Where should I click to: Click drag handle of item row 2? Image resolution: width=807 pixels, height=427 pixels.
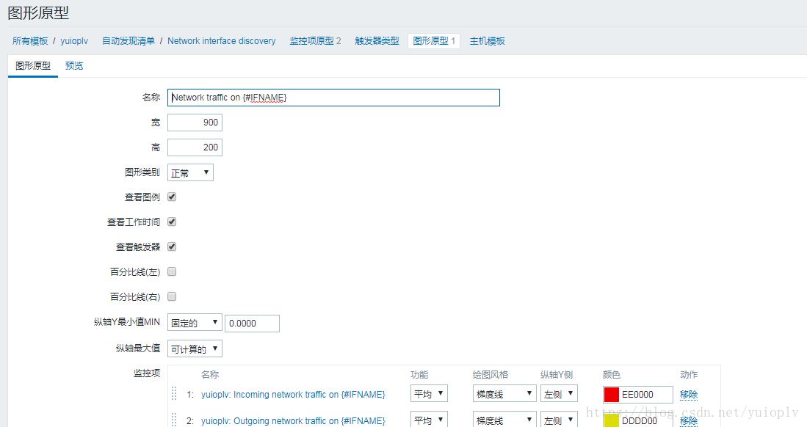click(x=174, y=419)
